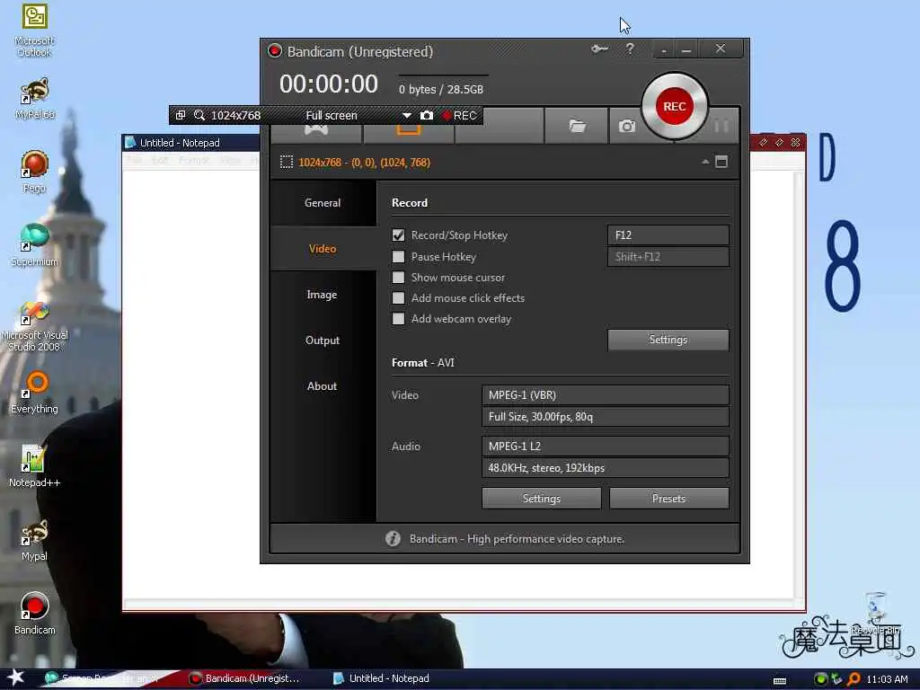Select the Video tab
Image resolution: width=920 pixels, height=690 pixels.
(323, 249)
